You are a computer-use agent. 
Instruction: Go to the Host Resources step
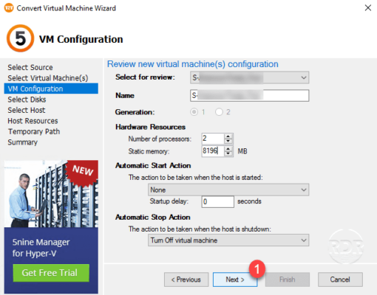33,121
